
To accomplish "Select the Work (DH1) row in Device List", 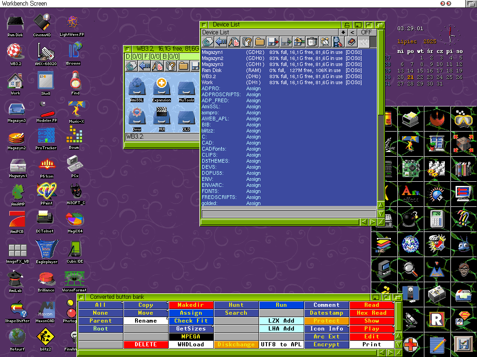I will point(289,83).
